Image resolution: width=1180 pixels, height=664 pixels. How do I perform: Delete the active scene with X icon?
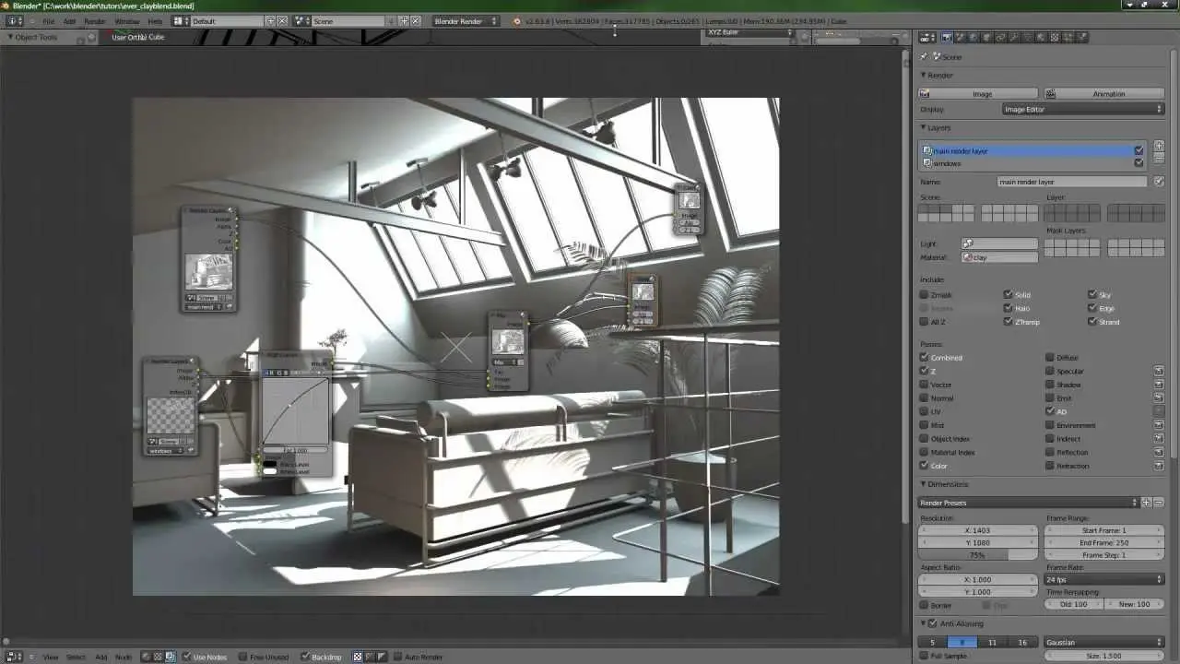(x=416, y=20)
